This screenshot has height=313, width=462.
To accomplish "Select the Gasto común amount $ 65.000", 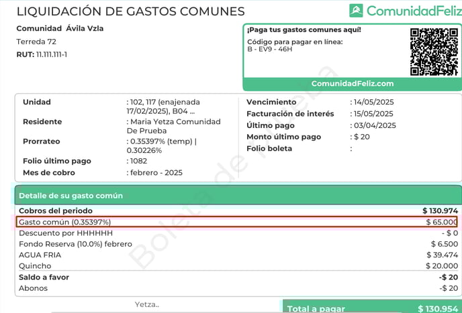I will pyautogui.click(x=441, y=222).
